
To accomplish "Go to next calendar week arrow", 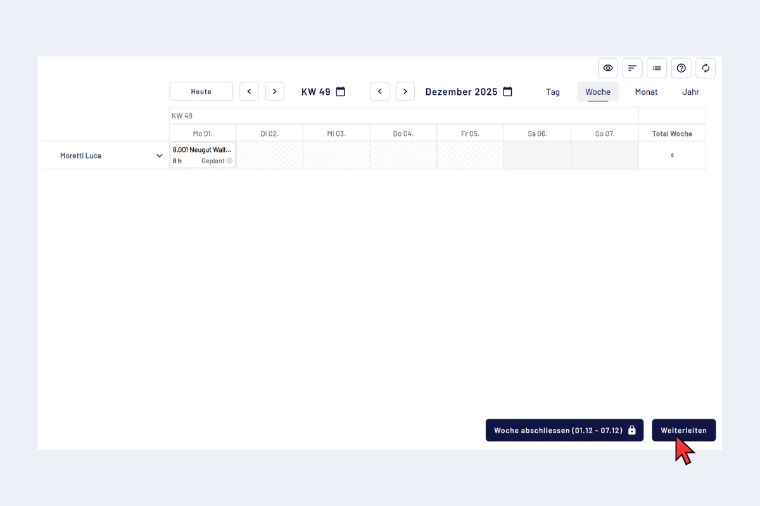I will pyautogui.click(x=274, y=92).
